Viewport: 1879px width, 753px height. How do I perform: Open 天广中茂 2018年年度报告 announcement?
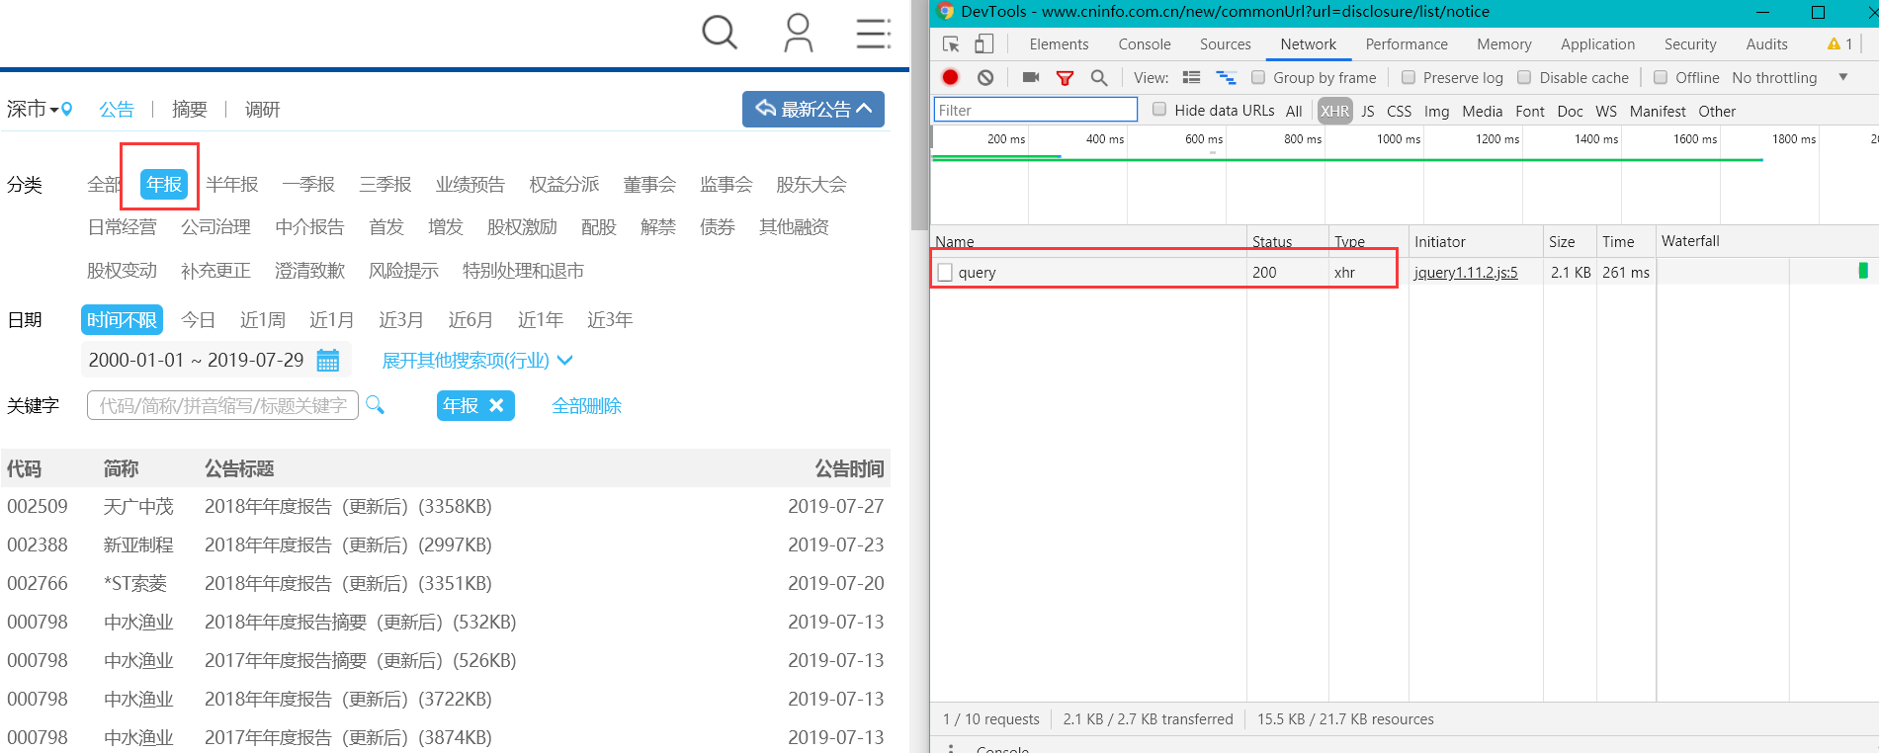coord(348,507)
